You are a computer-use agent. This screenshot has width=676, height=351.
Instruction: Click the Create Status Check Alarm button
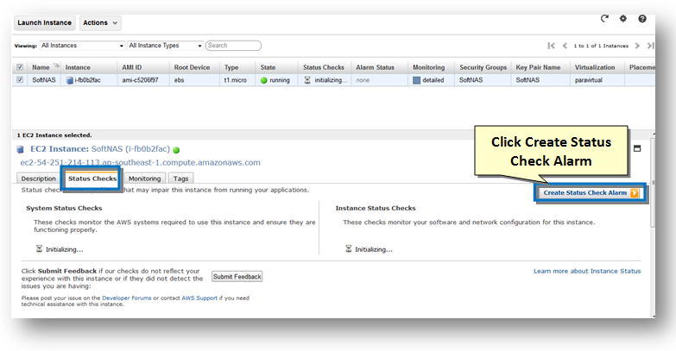(590, 192)
